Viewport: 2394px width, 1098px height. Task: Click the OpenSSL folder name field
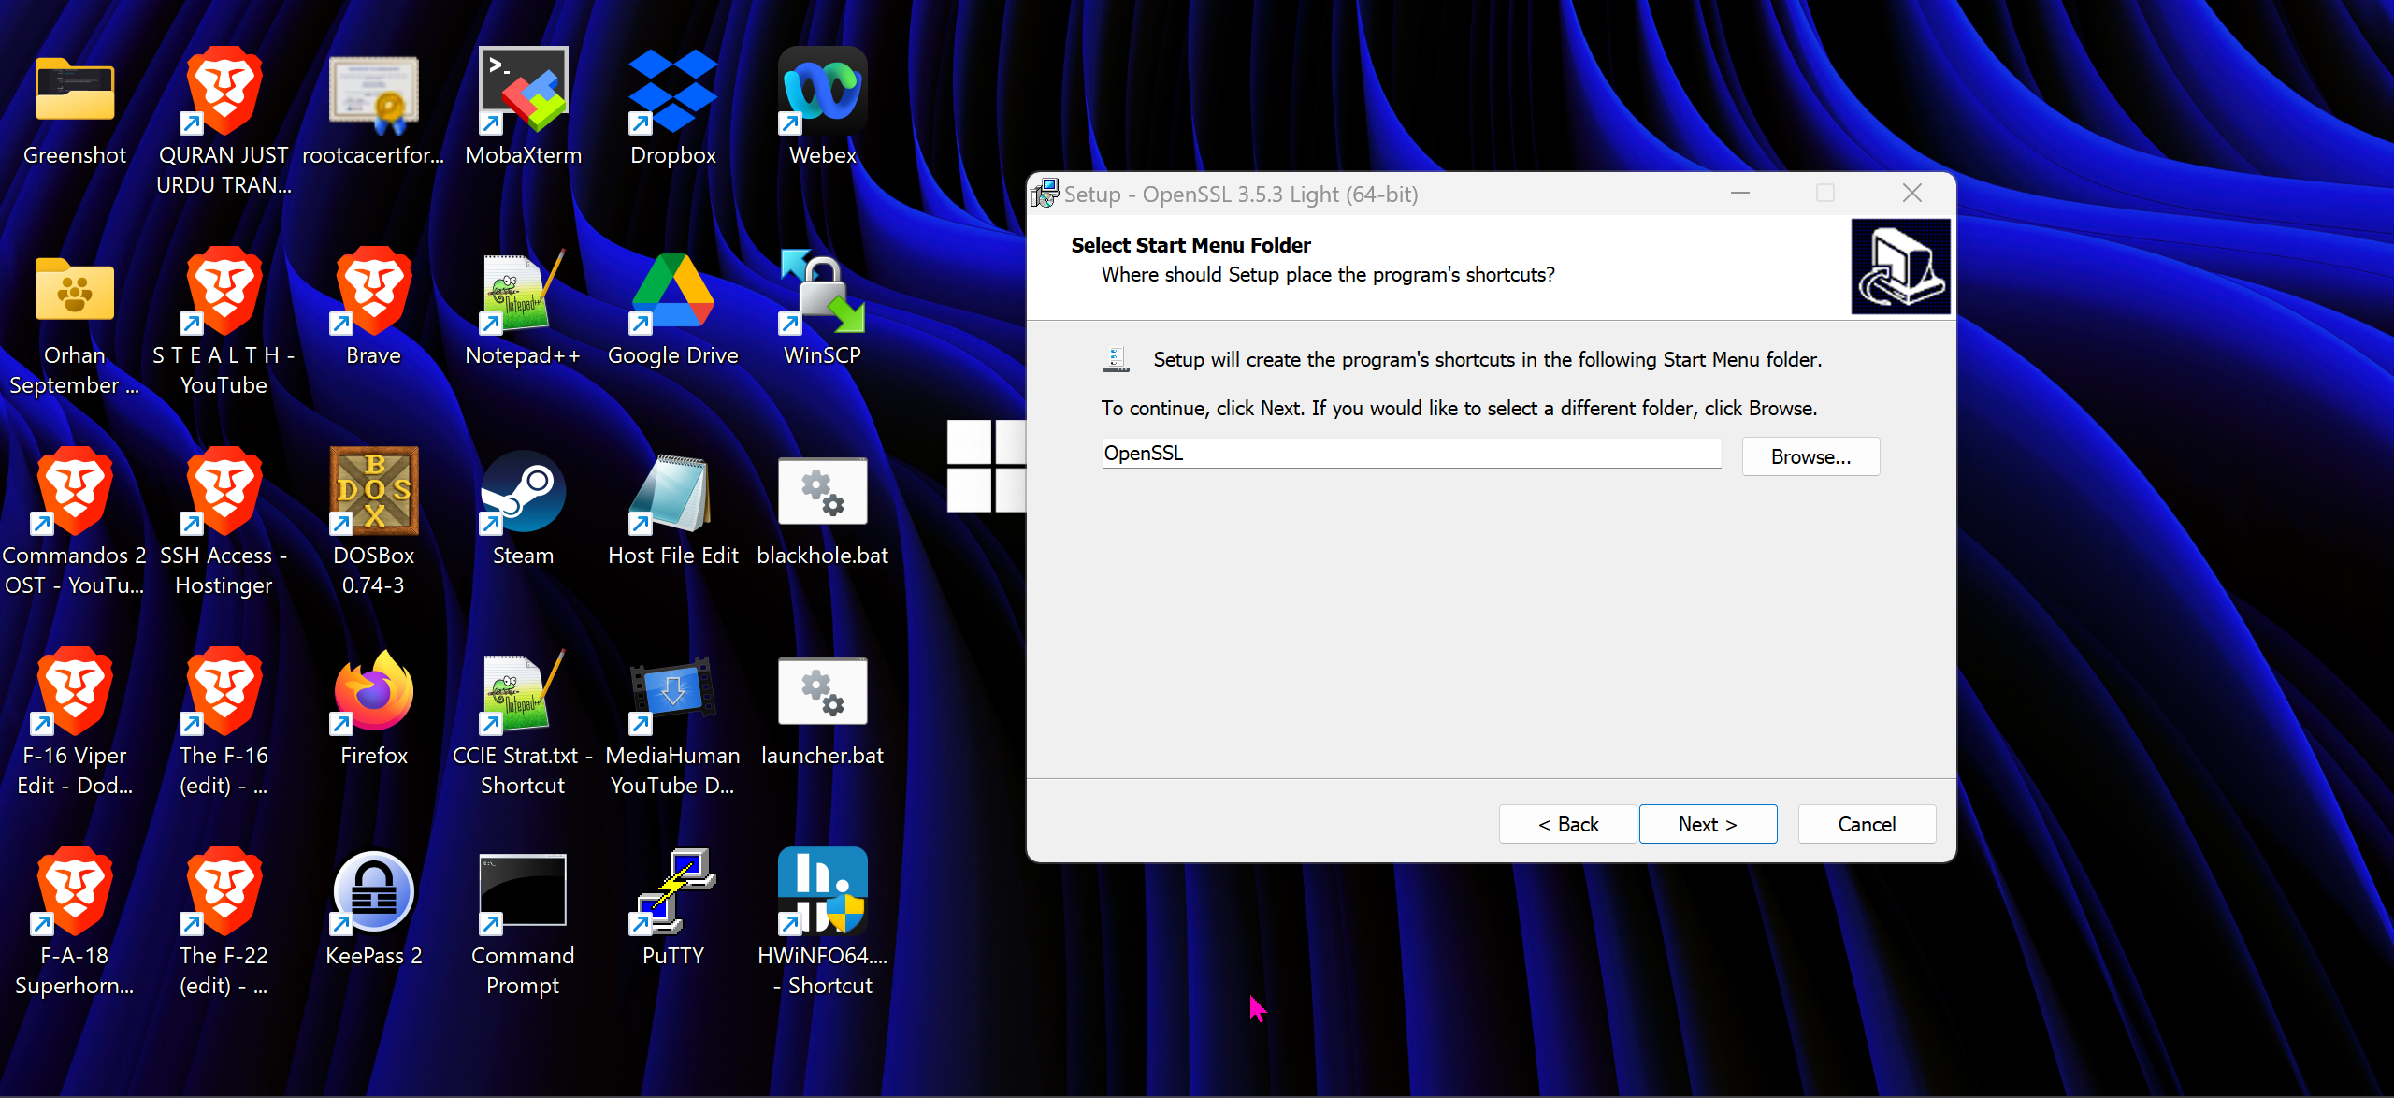[1410, 454]
